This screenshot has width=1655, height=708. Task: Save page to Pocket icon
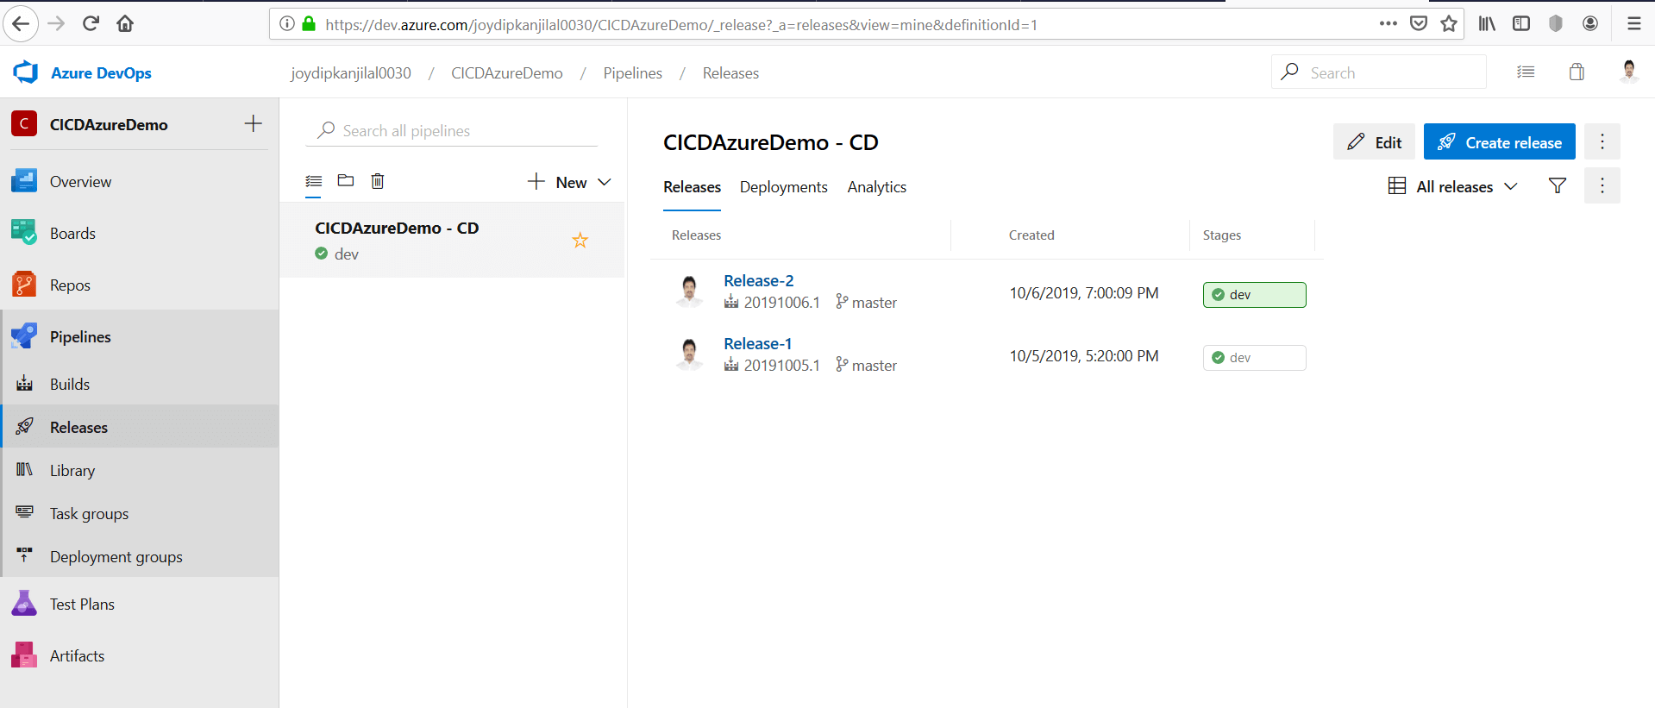tap(1419, 23)
